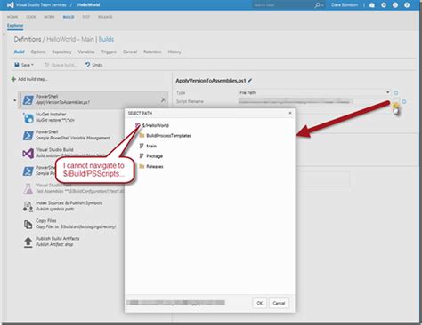Go to the WORK hub
This screenshot has height=325, width=422.
tap(49, 17)
